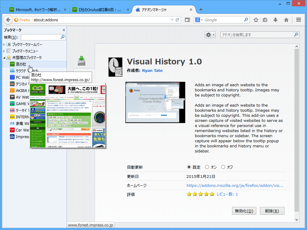Open a new tab with plus button

coord(201,10)
